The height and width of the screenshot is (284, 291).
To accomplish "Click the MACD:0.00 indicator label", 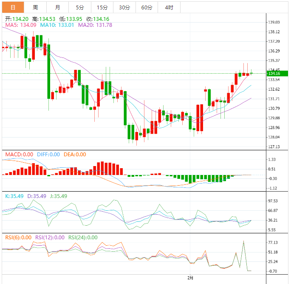I will tap(19, 155).
